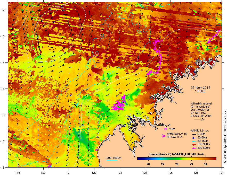Click the magenta Argo circle legend symbol
This screenshot has width=227, height=175.
pos(165,129)
